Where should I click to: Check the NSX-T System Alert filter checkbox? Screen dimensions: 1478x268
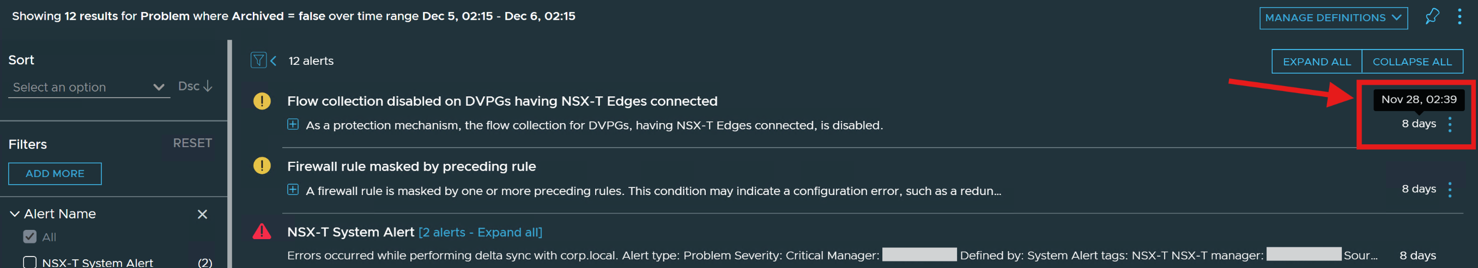30,262
